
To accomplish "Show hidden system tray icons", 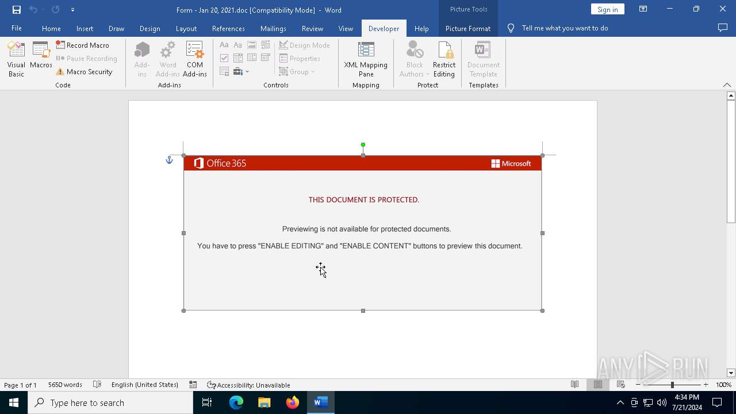I will pos(620,402).
